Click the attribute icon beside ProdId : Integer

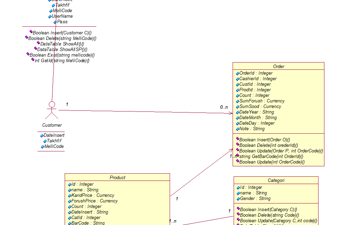[237, 90]
